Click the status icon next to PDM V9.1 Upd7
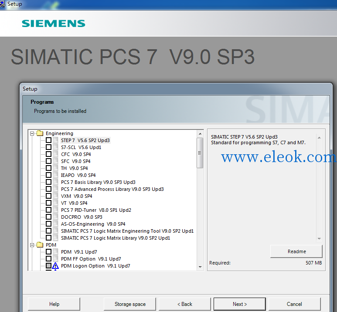This screenshot has width=337, height=312. [x=55, y=251]
